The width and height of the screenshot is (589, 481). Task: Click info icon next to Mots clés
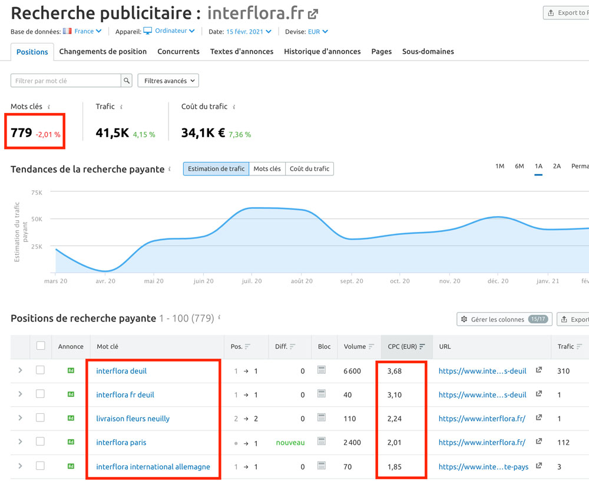tap(49, 107)
